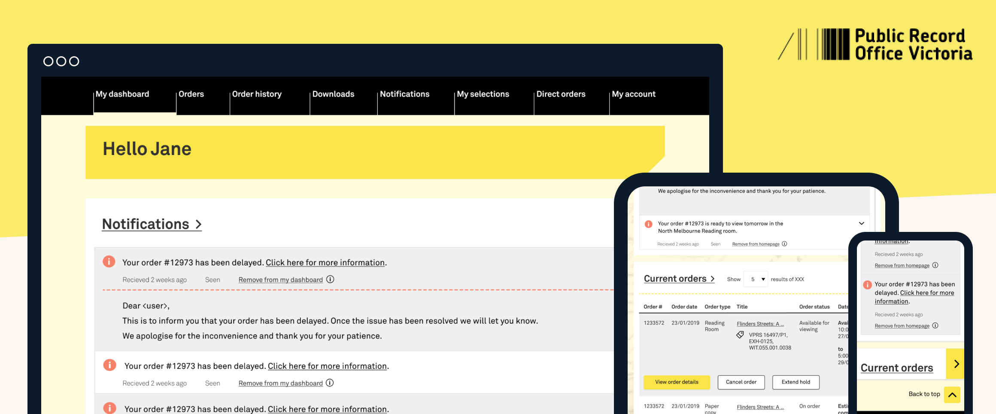Image resolution: width=996 pixels, height=414 pixels.
Task: Select the Notifications nav tab
Action: (x=404, y=94)
